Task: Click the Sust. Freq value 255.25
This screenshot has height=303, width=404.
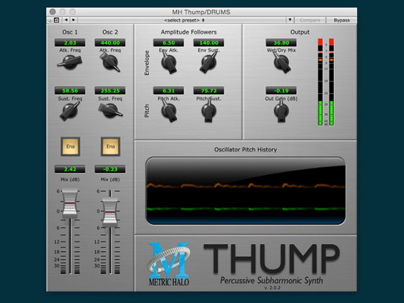Action: [110, 91]
